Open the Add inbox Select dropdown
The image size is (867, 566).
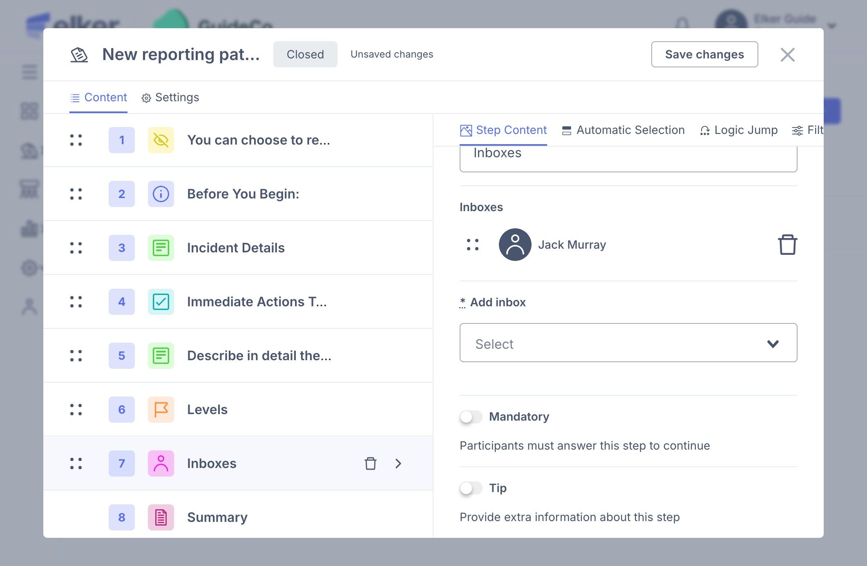click(x=628, y=343)
